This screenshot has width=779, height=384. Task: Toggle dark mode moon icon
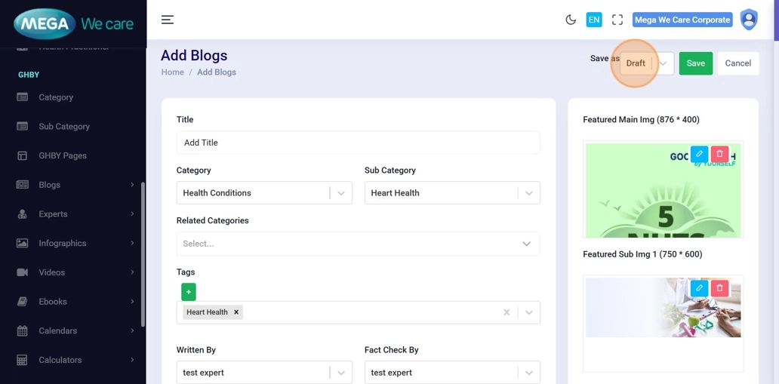(571, 20)
